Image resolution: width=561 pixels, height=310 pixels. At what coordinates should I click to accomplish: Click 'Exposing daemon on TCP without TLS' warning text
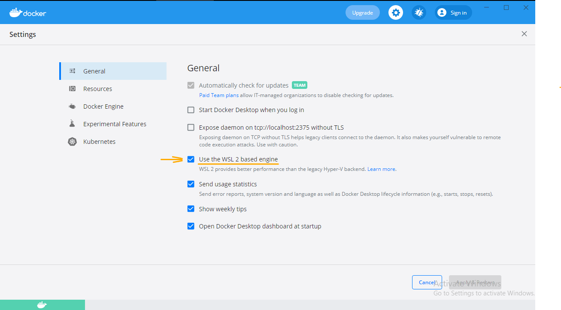click(350, 141)
